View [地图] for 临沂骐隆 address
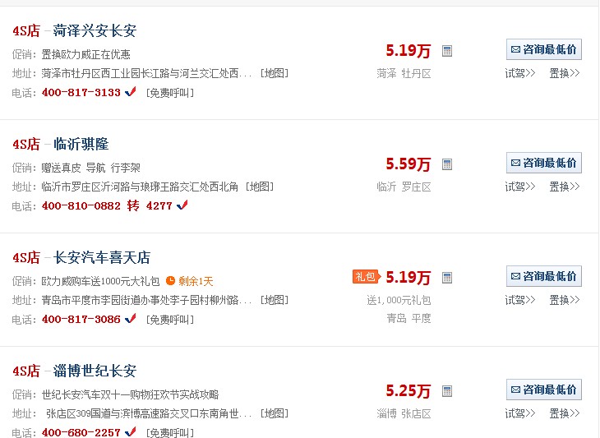 [x=260, y=187]
